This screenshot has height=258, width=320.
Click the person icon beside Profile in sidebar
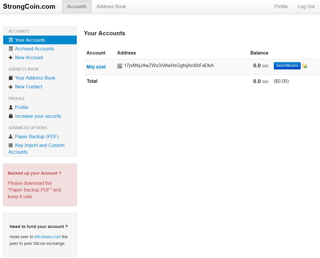11,107
